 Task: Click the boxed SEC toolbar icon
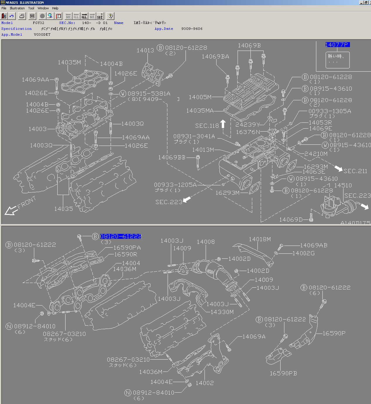point(32,16)
